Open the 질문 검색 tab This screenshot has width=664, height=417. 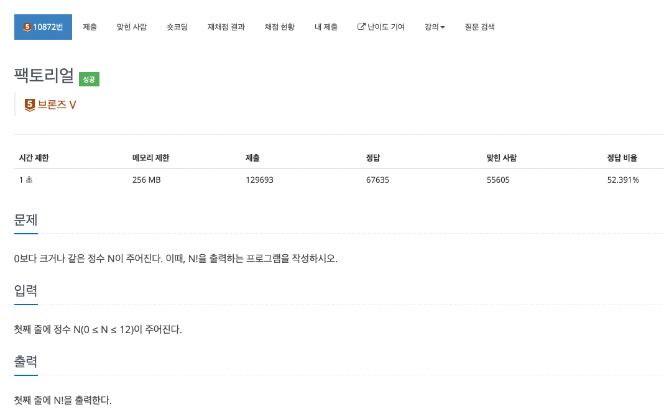[x=480, y=27]
